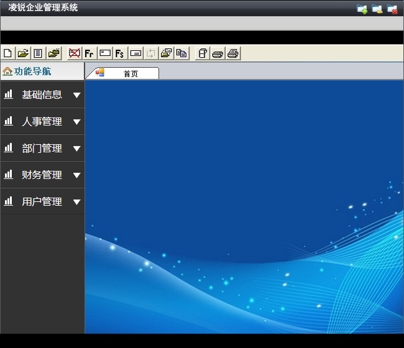Click the flat scanner-style icon
Viewport: 404px width, 348px height.
coord(218,53)
